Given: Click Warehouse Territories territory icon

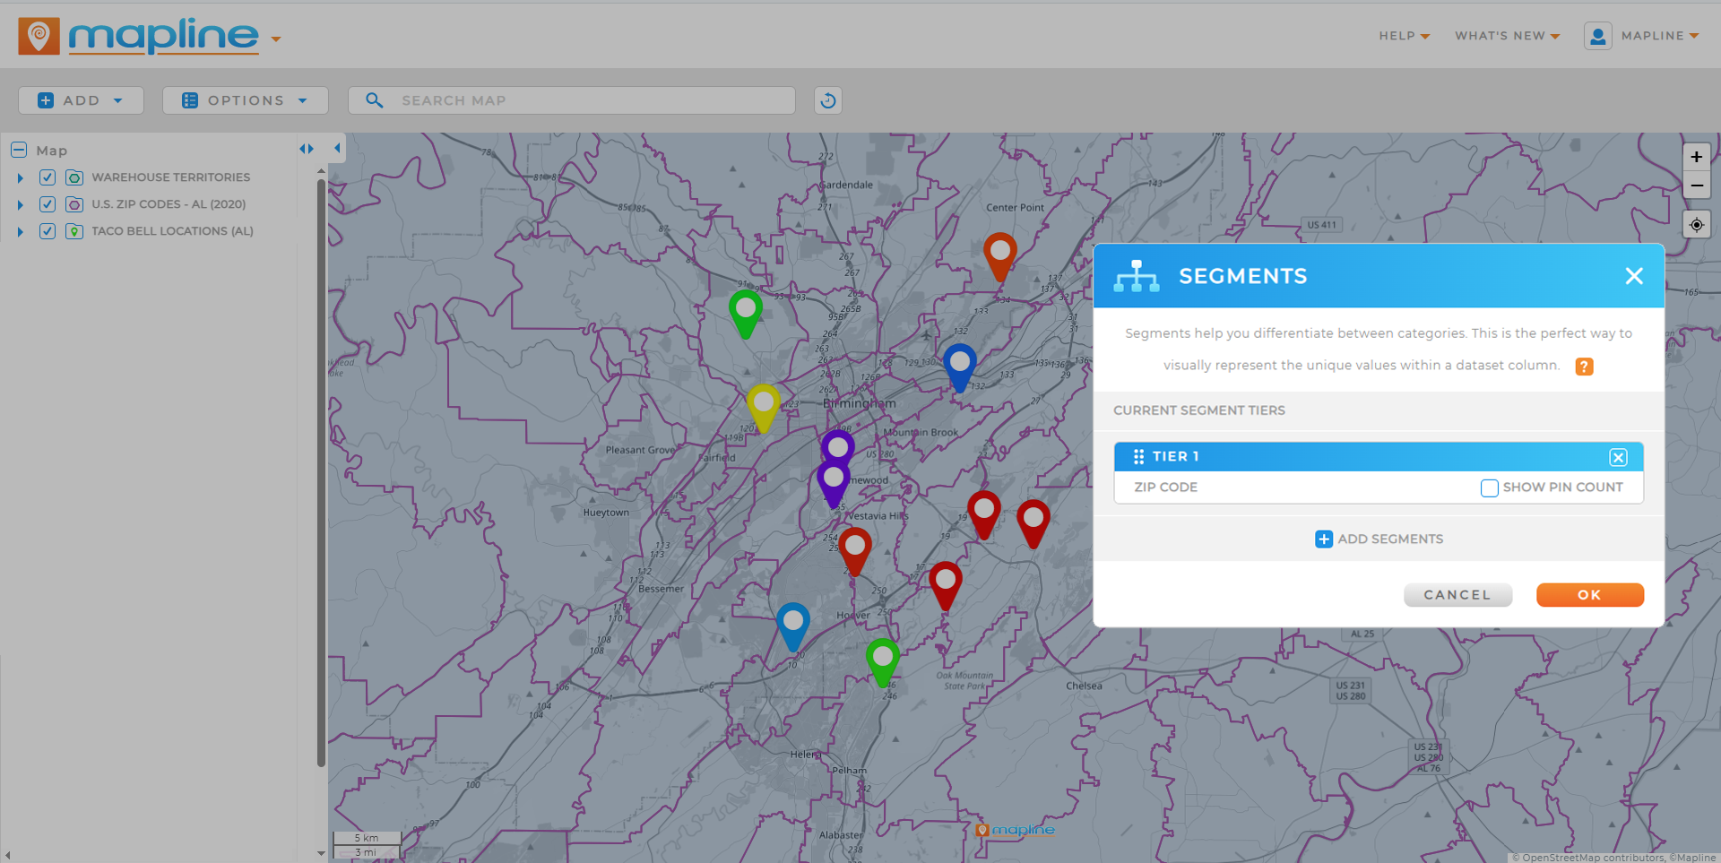Looking at the screenshot, I should [x=74, y=177].
